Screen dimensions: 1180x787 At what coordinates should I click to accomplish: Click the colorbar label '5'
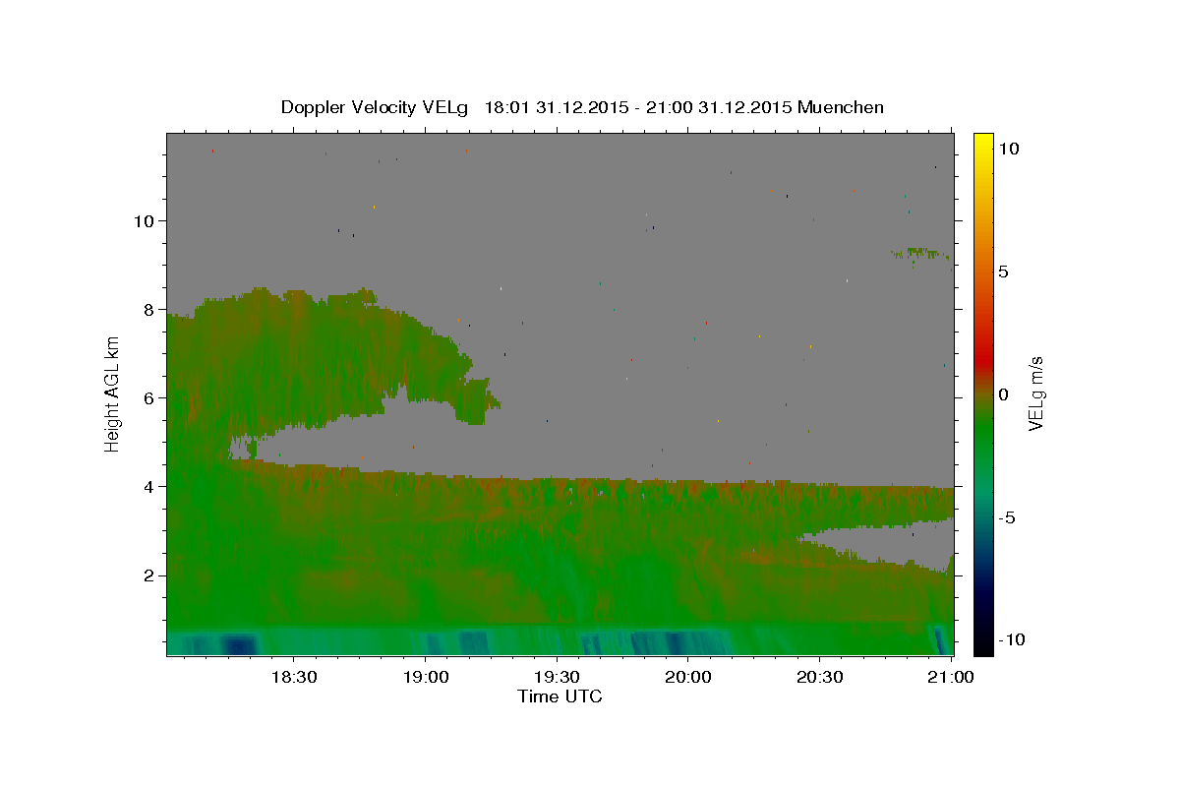(x=1002, y=272)
